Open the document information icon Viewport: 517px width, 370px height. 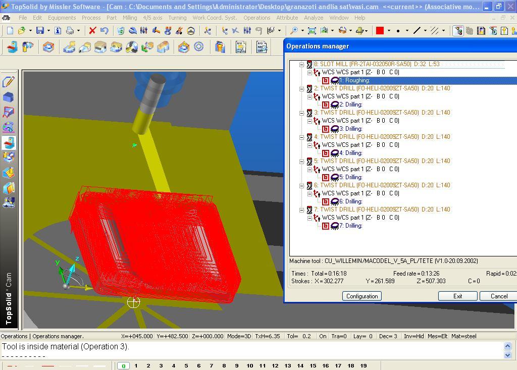pyautogui.click(x=58, y=31)
